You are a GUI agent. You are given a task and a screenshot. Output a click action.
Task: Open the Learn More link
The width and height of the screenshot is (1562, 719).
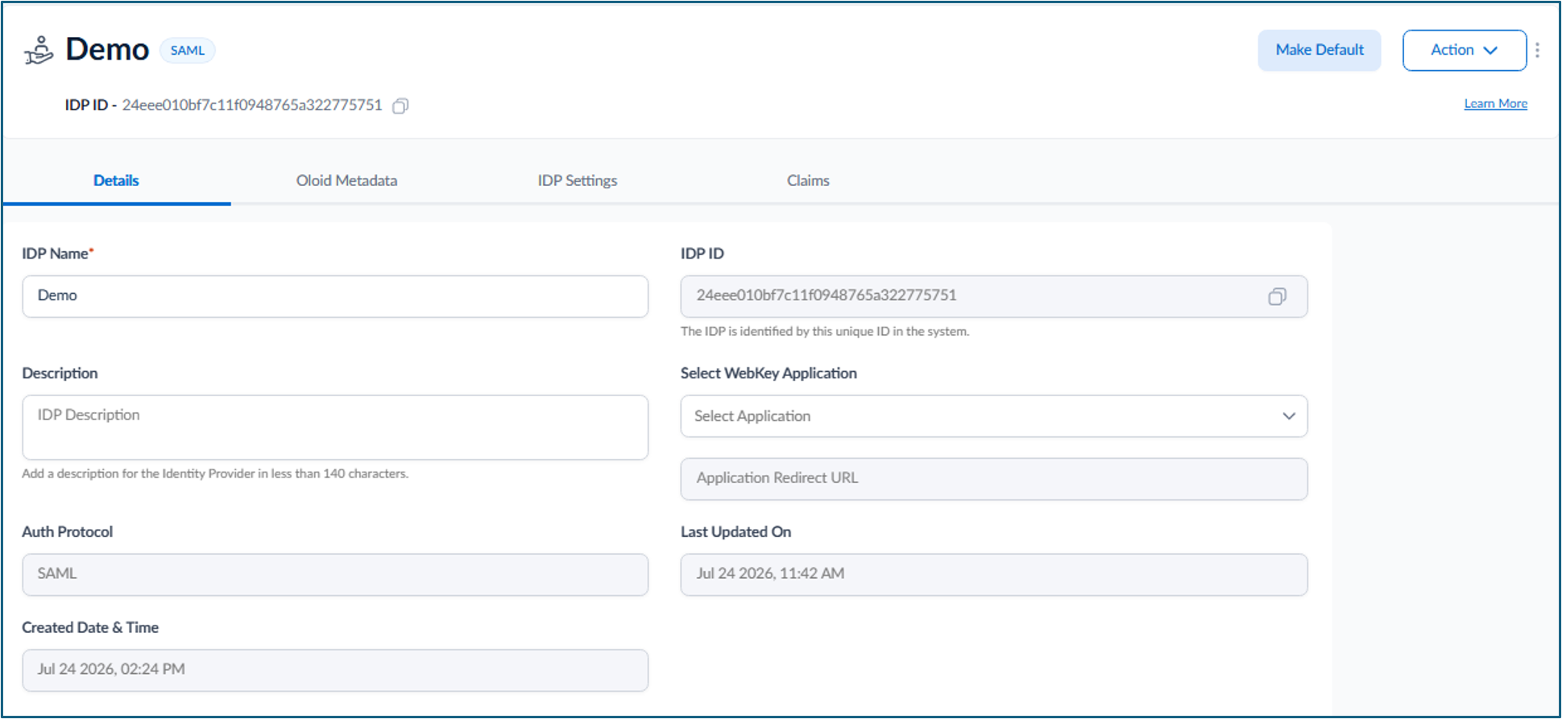tap(1495, 103)
